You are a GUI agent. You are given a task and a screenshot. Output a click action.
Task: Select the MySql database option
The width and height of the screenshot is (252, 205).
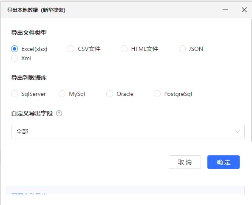[x=62, y=94]
